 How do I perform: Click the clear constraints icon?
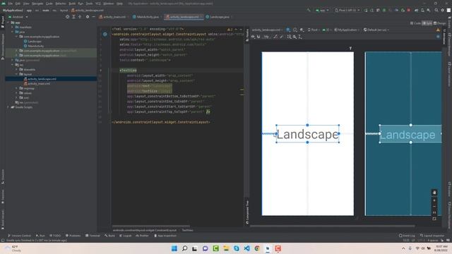275,37
